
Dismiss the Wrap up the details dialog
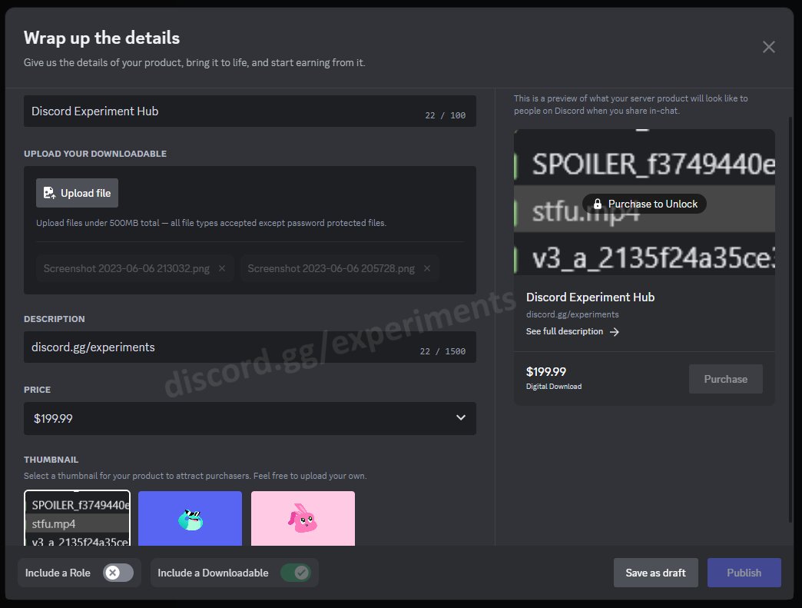point(769,46)
